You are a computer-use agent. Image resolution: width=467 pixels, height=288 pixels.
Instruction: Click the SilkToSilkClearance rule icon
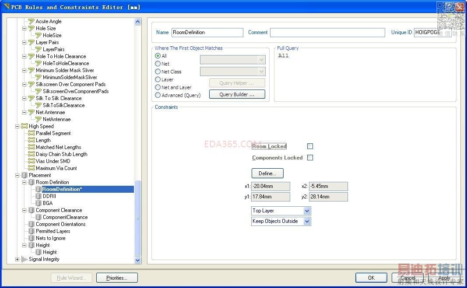click(39, 105)
